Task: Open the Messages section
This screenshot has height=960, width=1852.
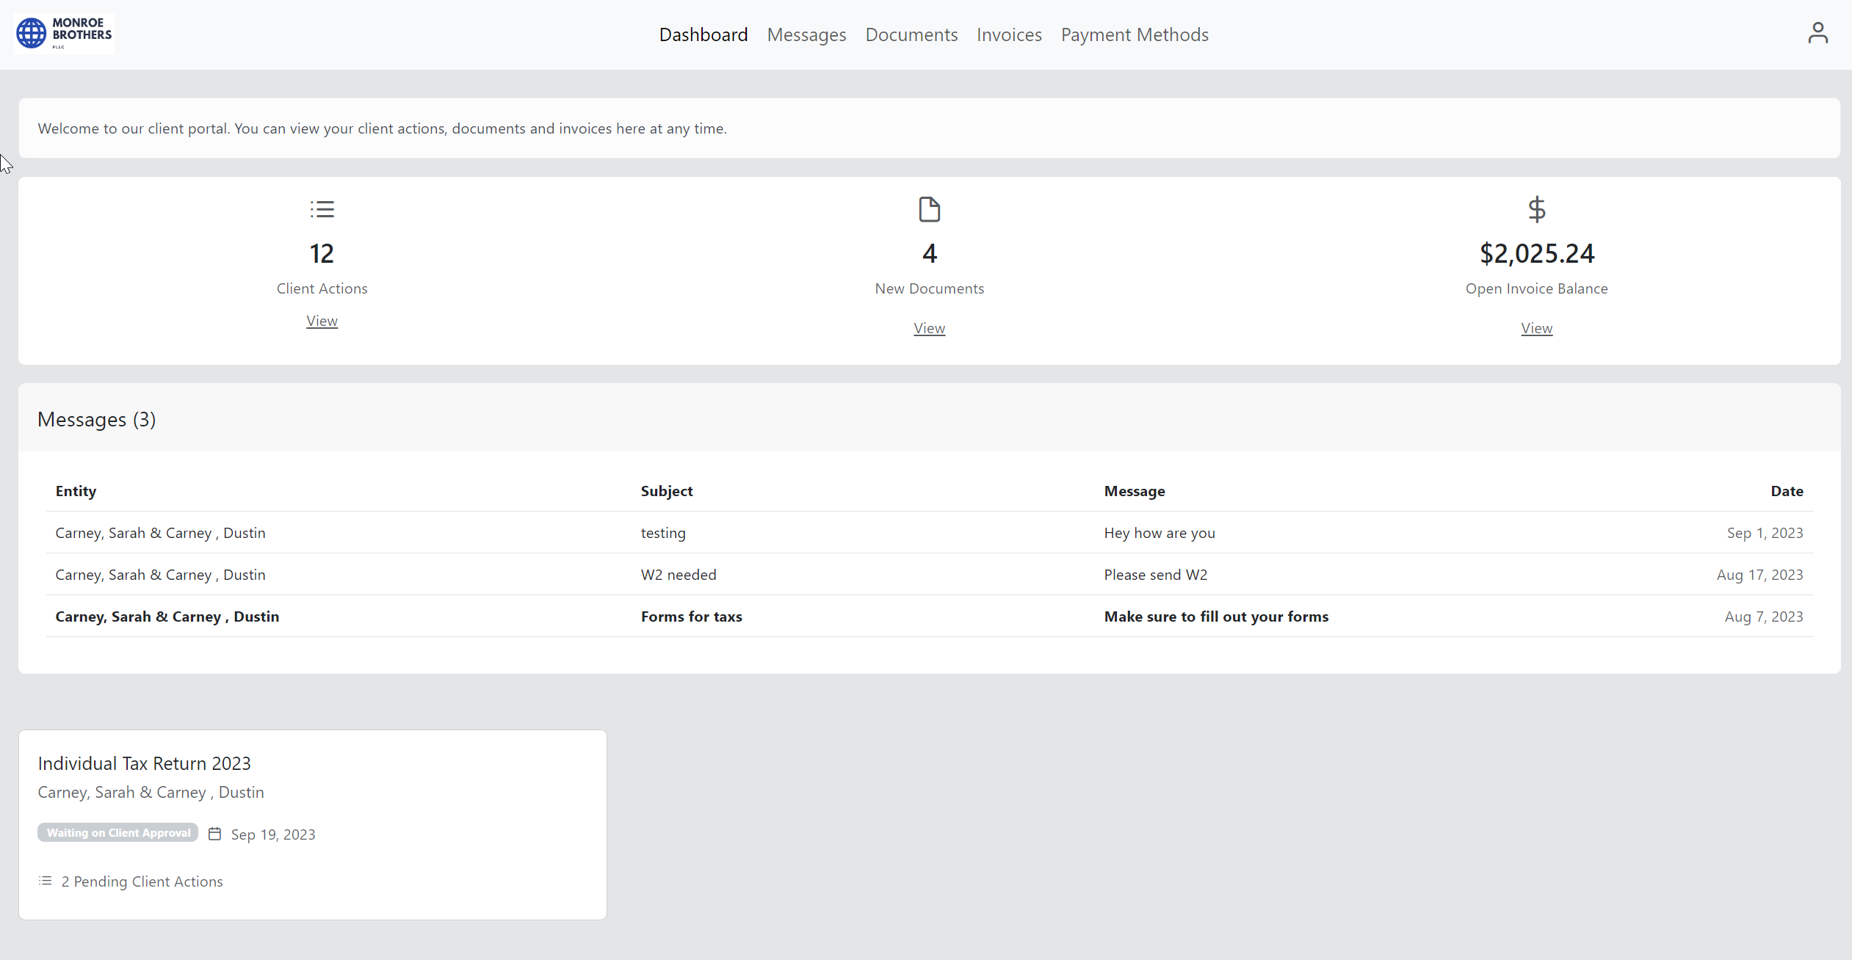Action: (x=806, y=34)
